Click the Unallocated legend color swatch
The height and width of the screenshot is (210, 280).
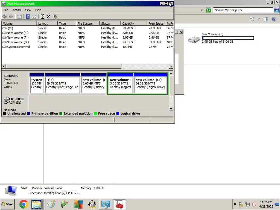click(x=5, y=113)
